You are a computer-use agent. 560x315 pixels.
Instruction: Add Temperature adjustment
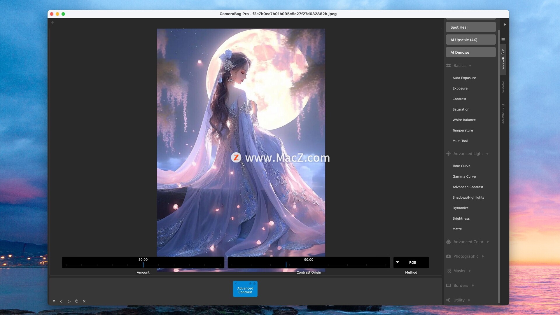pos(463,130)
